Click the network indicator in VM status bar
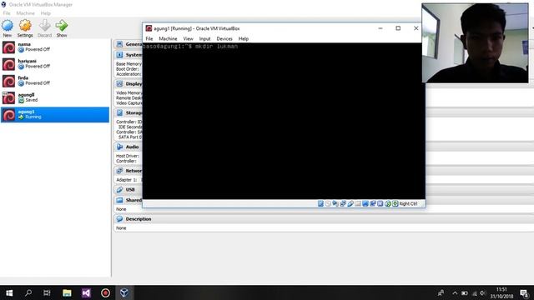The image size is (534, 300). pyautogui.click(x=343, y=203)
